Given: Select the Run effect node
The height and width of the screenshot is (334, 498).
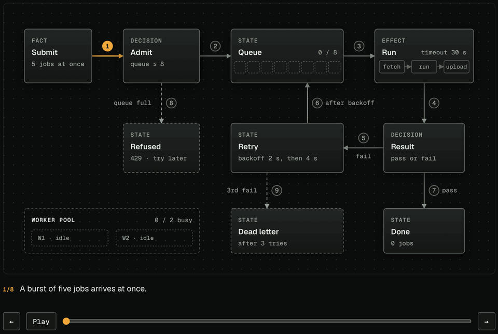Looking at the screenshot, I should [424, 56].
